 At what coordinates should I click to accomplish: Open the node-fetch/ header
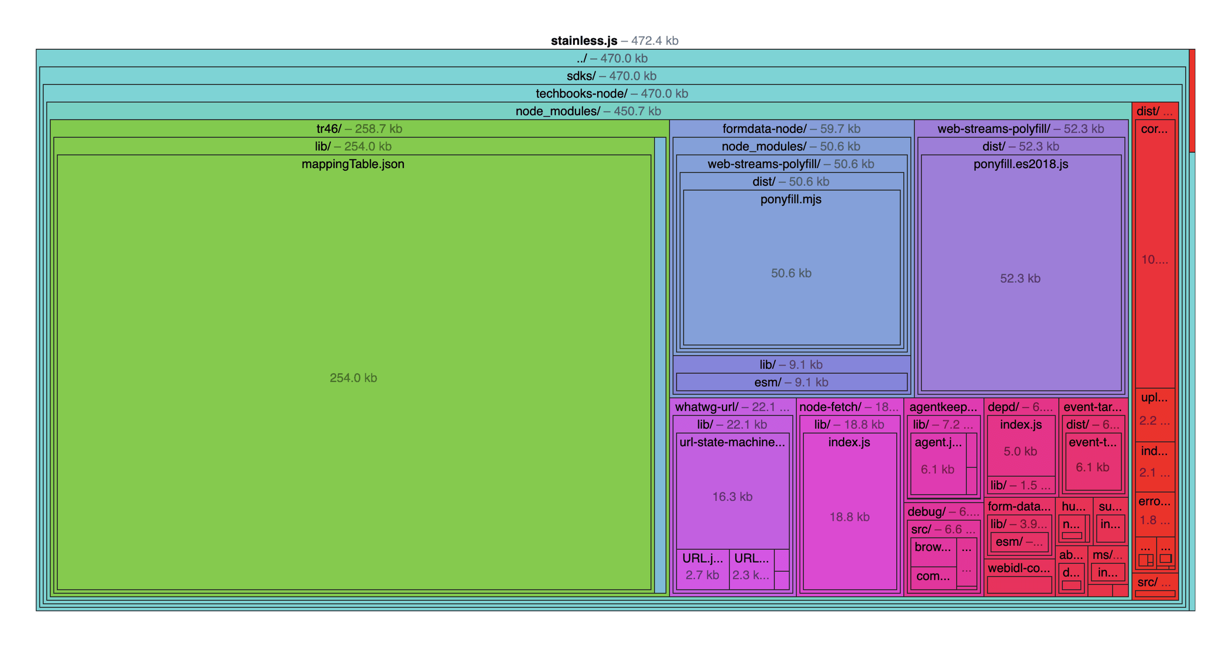pyautogui.click(x=850, y=407)
